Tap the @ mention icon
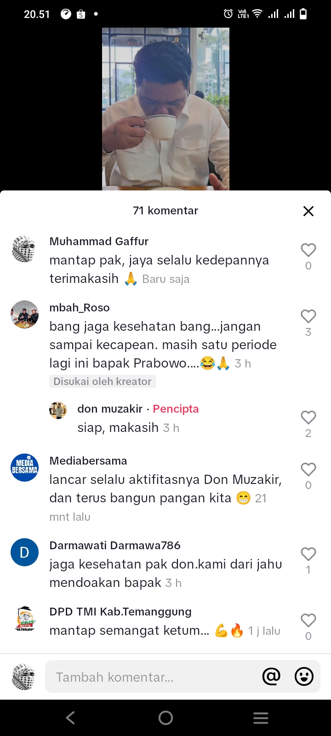 click(271, 676)
